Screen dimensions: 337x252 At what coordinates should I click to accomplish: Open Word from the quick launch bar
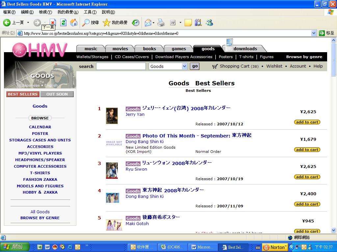pyautogui.click(x=47, y=247)
